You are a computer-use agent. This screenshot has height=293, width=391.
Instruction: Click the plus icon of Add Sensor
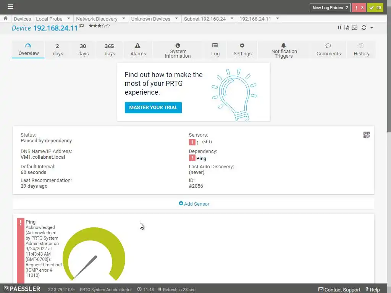181,203
